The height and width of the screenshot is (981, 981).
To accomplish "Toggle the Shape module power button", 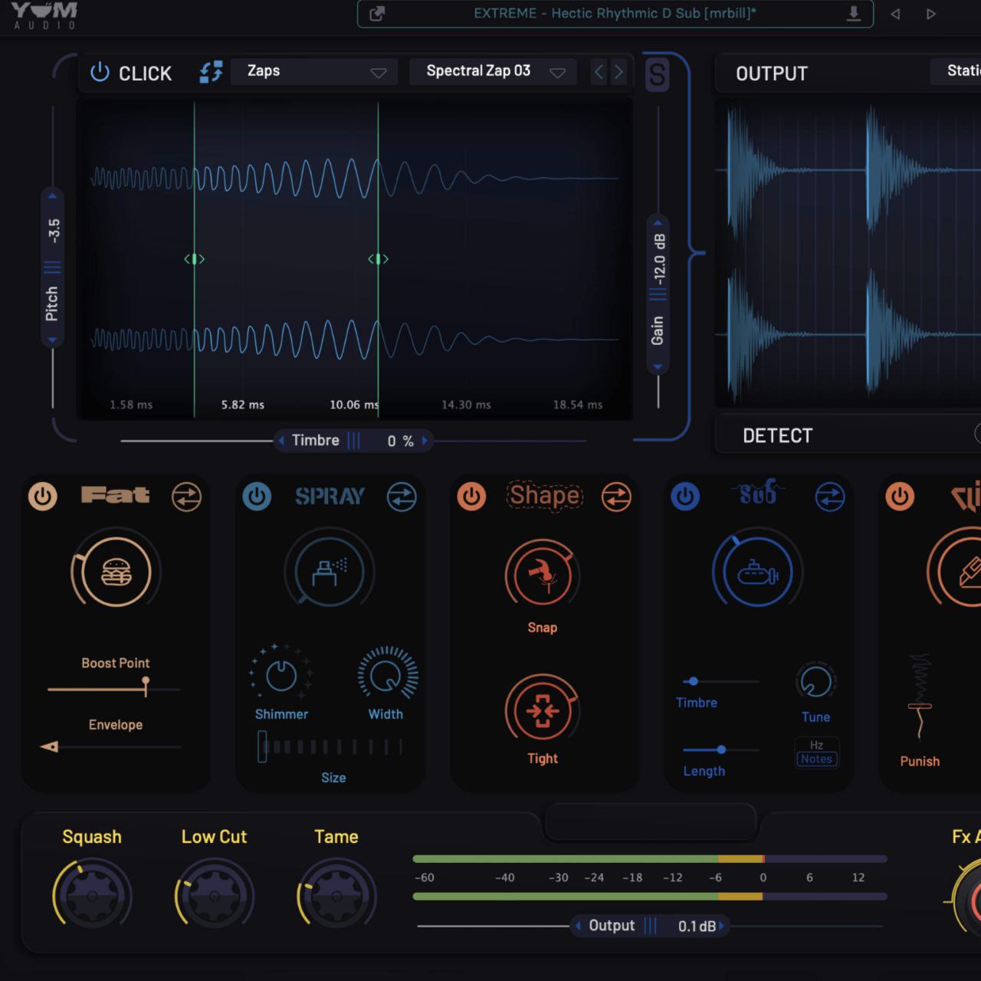I will [x=471, y=497].
